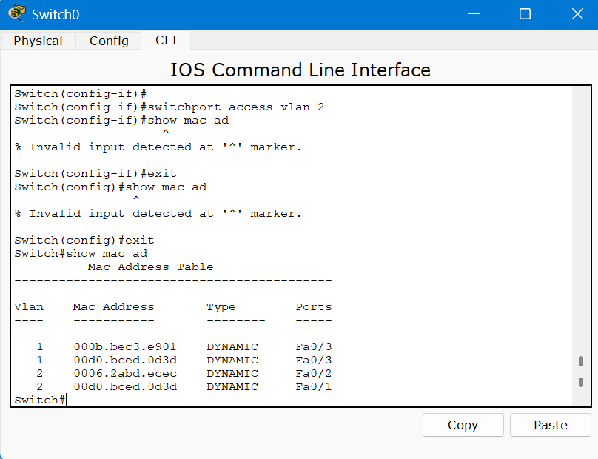Screen dimensions: 598x459
Task: Select the CLI tab
Action: click(166, 40)
